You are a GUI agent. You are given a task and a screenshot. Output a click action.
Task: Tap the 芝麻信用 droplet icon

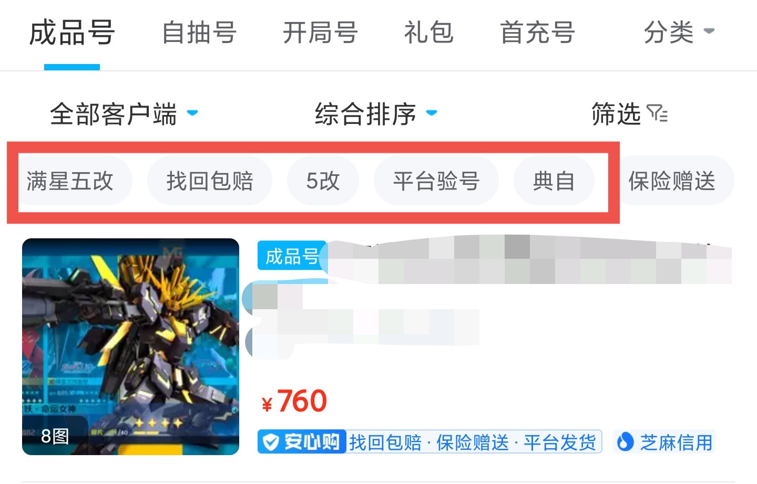pos(625,442)
